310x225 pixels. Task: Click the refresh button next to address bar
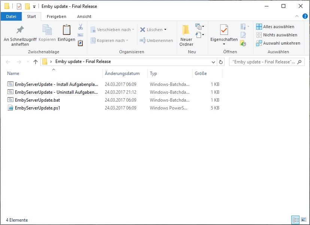(x=221, y=62)
